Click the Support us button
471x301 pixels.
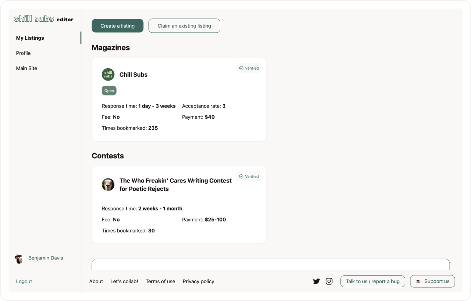(x=432, y=281)
